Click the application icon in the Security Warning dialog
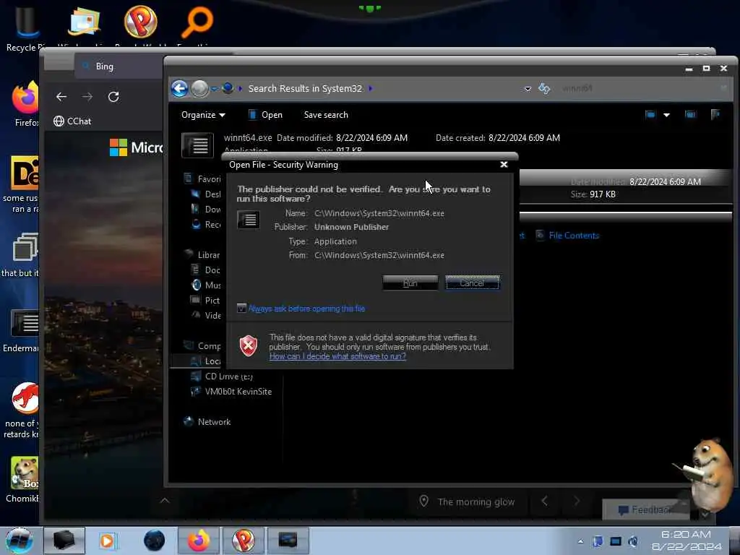 click(x=249, y=220)
